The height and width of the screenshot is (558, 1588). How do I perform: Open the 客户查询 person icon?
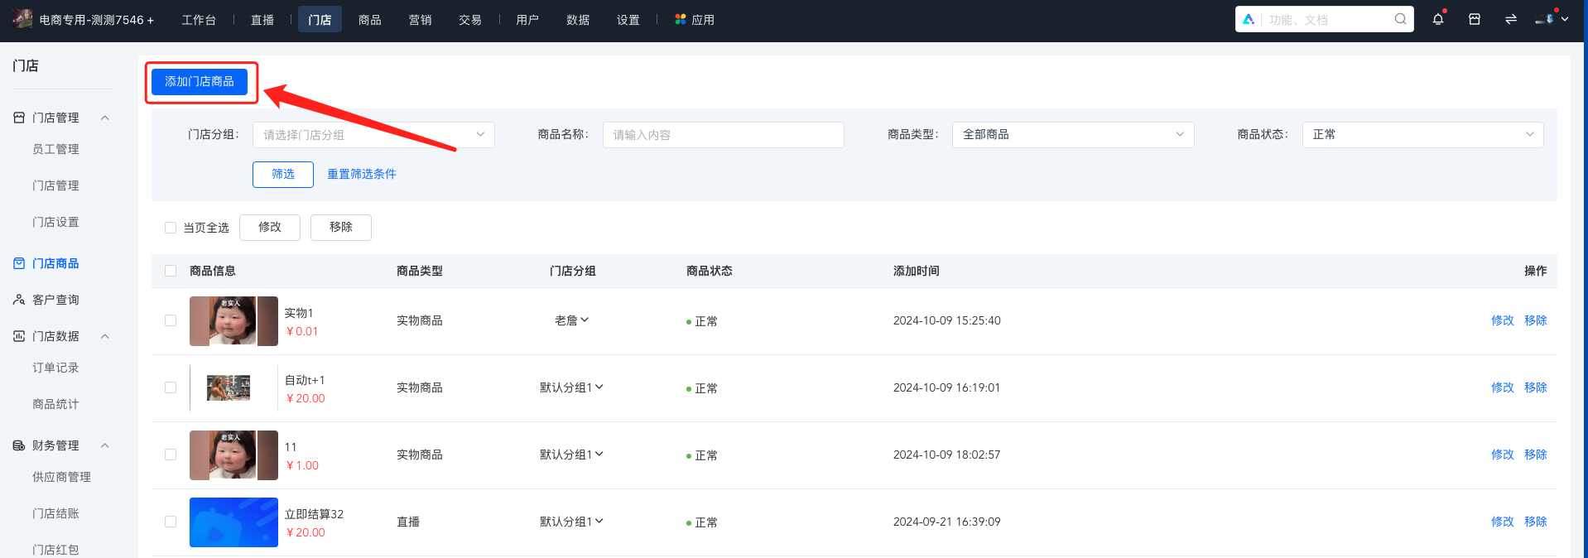tap(19, 300)
